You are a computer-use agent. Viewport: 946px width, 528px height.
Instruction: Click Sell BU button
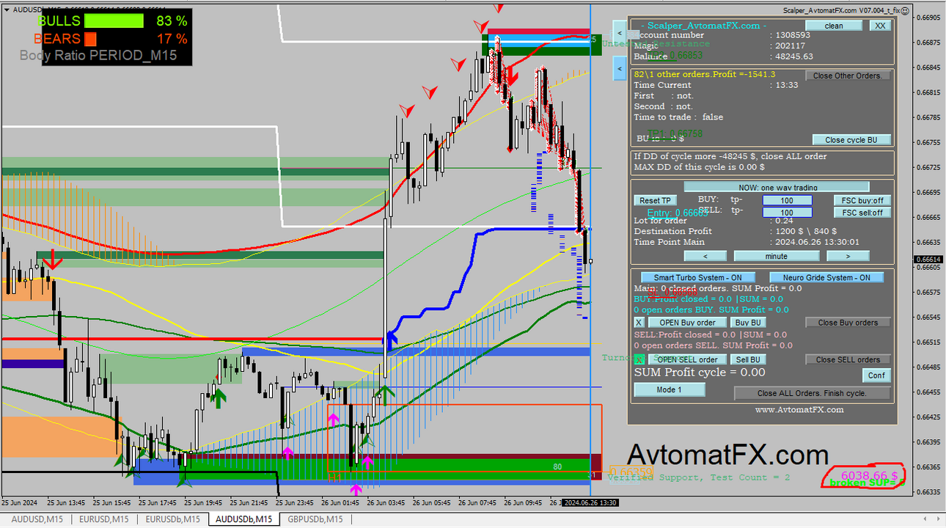(x=748, y=359)
